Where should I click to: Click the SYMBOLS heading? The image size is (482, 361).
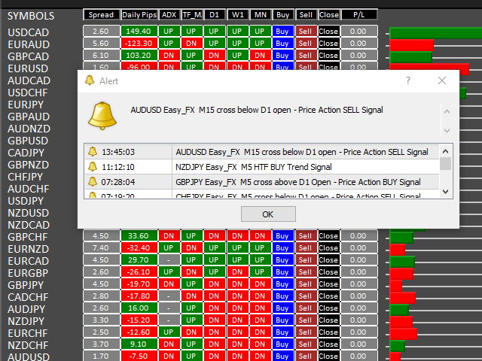click(x=31, y=16)
